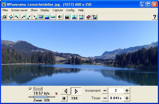This screenshot has width=159, height=104.
Task: Click the mirrored tree reflection icon
Action: 74,17
